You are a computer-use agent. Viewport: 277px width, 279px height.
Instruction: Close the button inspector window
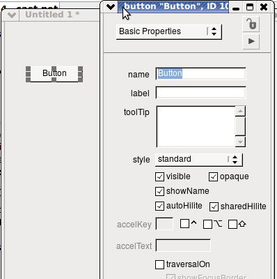(264, 7)
